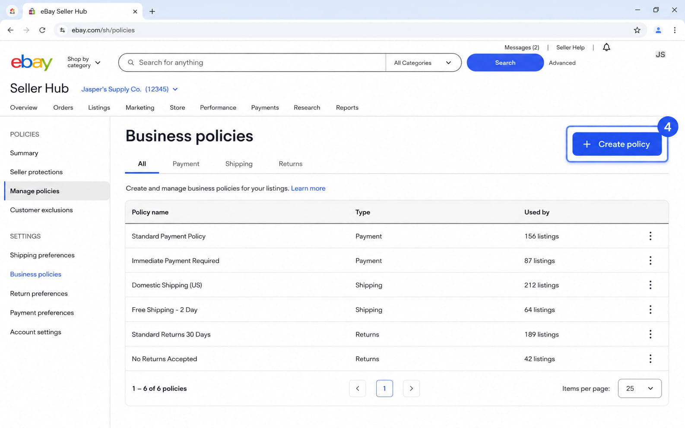Change Items per page dropdown
Image resolution: width=685 pixels, height=428 pixels.
pos(640,388)
